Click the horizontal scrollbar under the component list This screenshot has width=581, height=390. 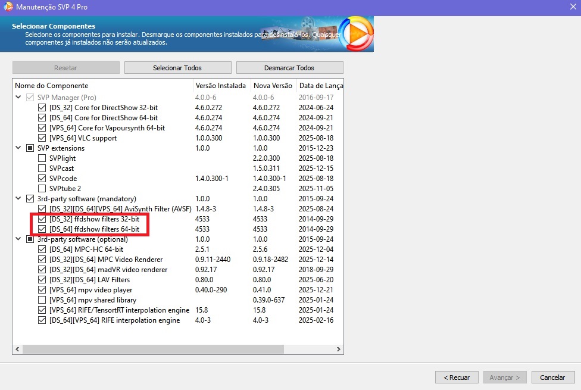click(149, 349)
